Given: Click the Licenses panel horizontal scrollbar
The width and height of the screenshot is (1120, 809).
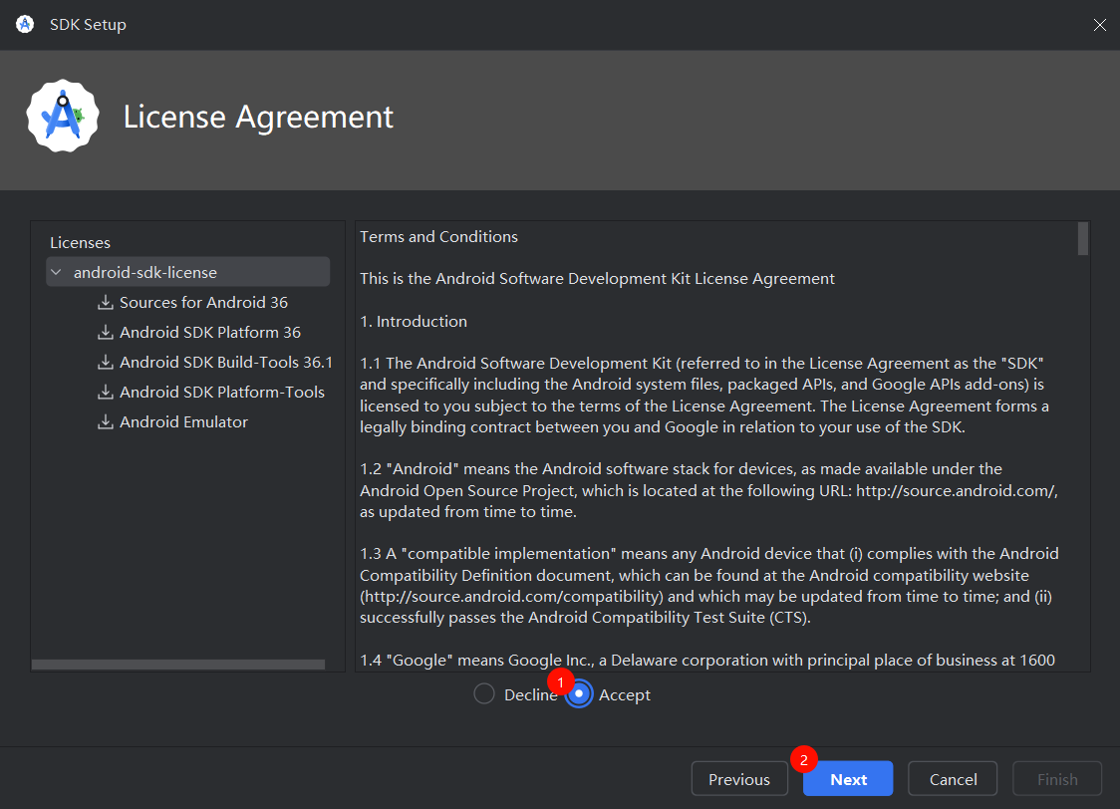Looking at the screenshot, I should coord(178,665).
